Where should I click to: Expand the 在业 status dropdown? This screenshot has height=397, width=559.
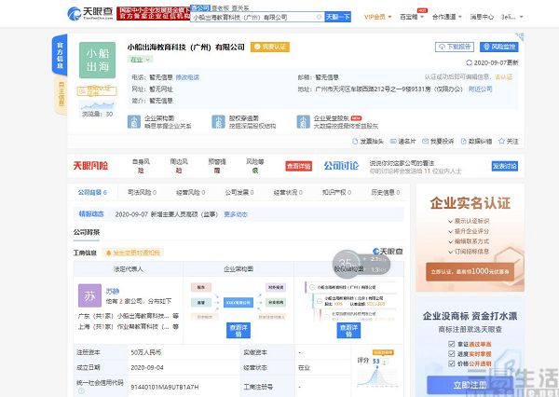[x=140, y=60]
